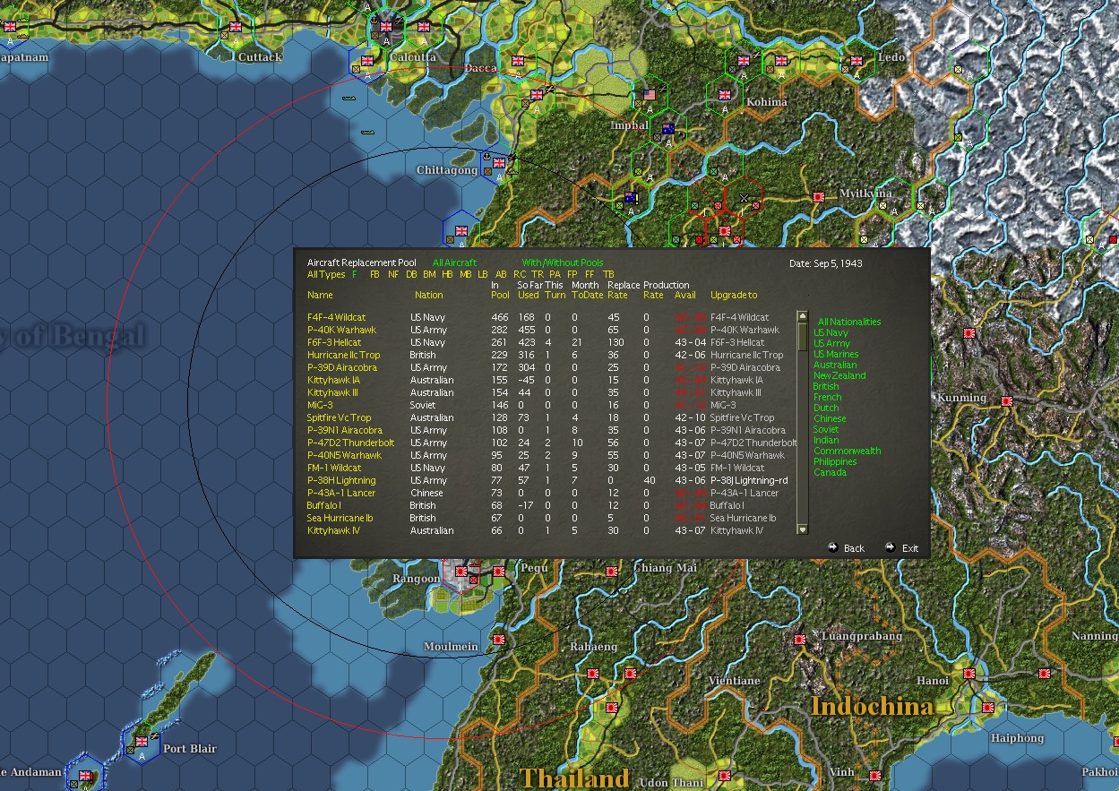Open the F4F-4 Wildcat aircraft entry
This screenshot has height=791, width=1119.
pos(336,317)
